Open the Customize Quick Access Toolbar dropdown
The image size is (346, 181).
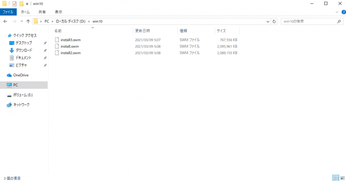(27, 4)
